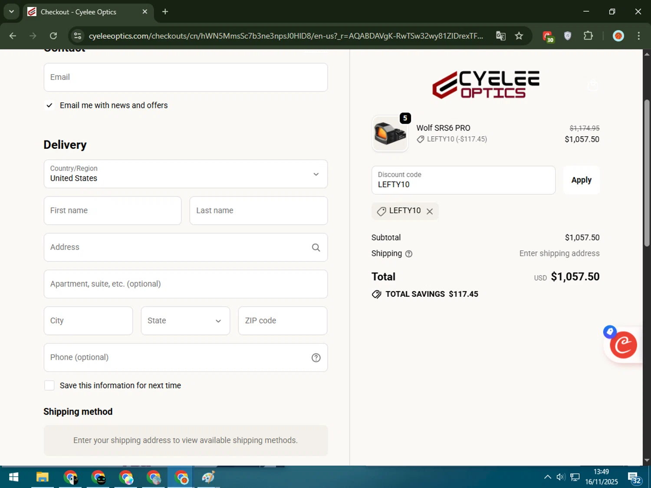Open the Paint app in taskbar
Screen dimensions: 651x488
coord(208,478)
